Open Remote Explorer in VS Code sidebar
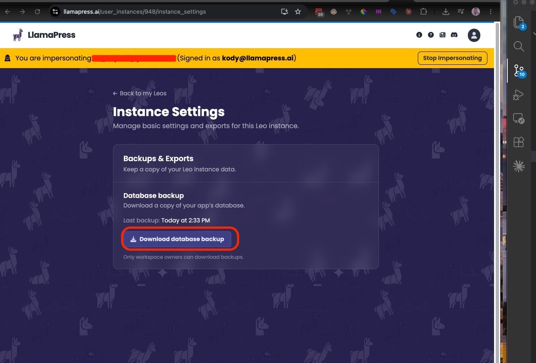 pyautogui.click(x=519, y=119)
